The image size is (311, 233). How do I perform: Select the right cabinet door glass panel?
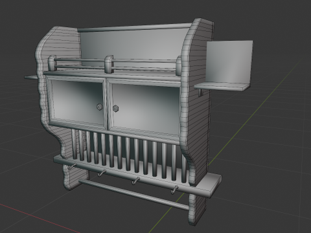coord(145,109)
